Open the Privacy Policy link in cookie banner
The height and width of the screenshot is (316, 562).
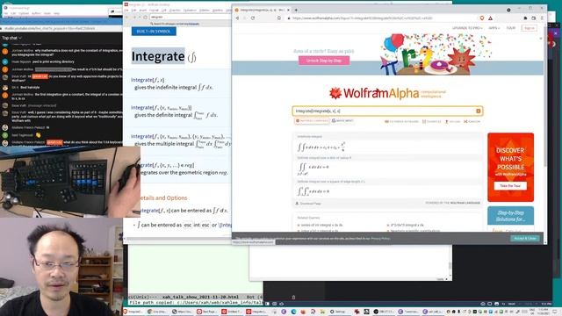[380, 238]
